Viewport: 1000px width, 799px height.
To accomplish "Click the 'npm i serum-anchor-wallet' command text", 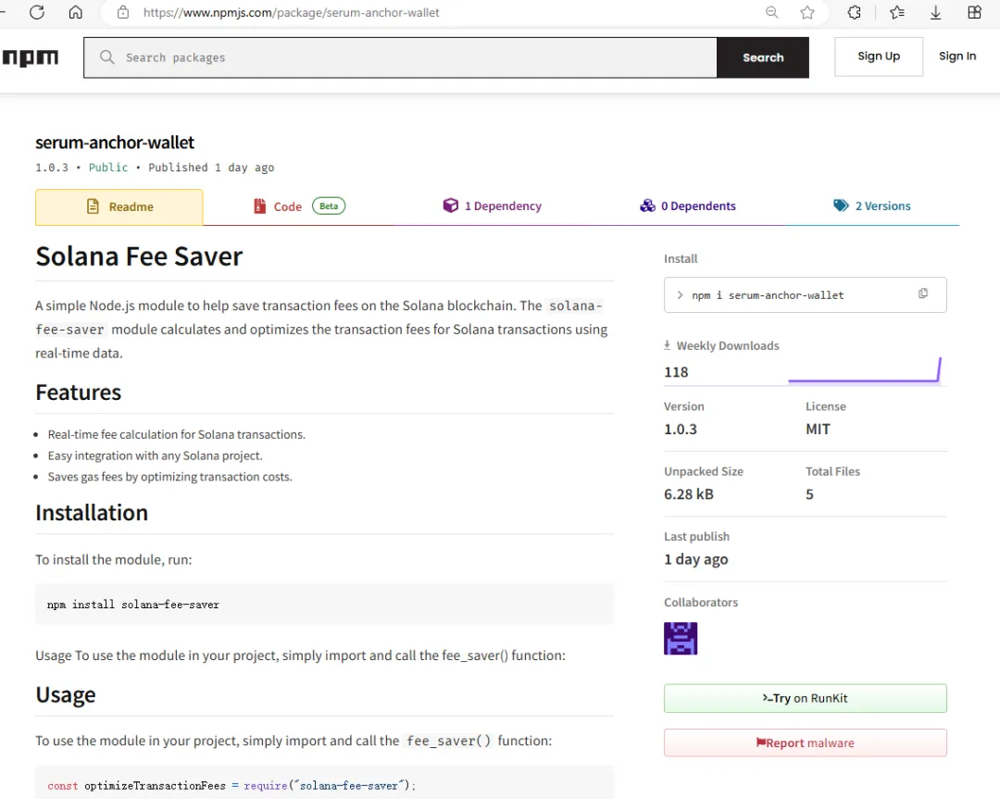I will click(x=768, y=295).
